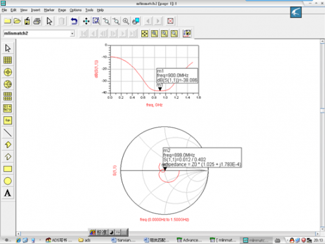Open the Marker menu
Viewport: 325px width, 244px height.
point(49,10)
